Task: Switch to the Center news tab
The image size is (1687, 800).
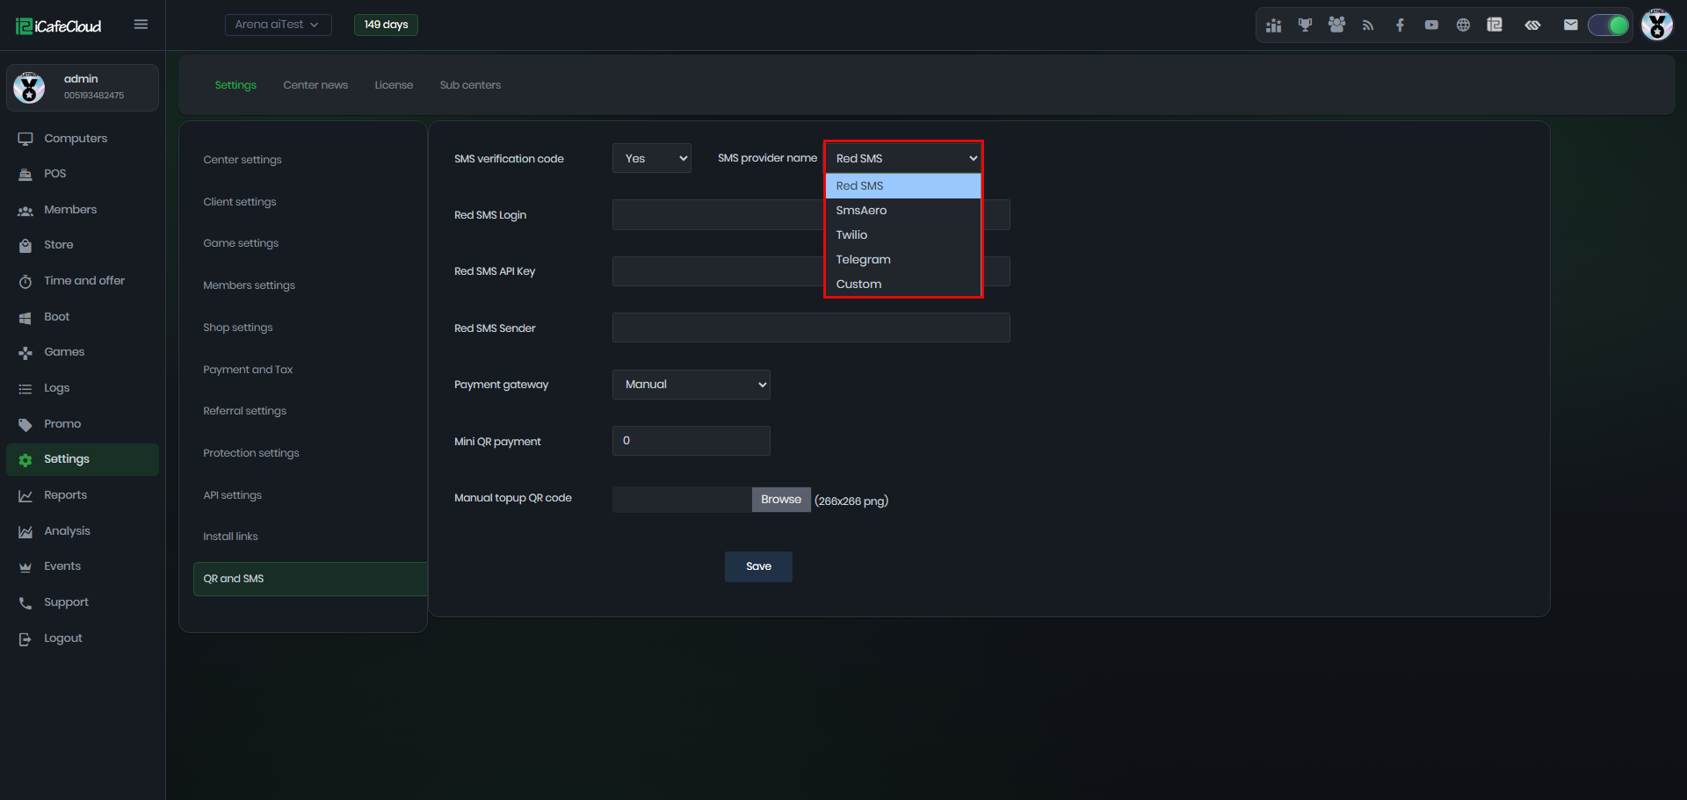Action: [x=315, y=85]
